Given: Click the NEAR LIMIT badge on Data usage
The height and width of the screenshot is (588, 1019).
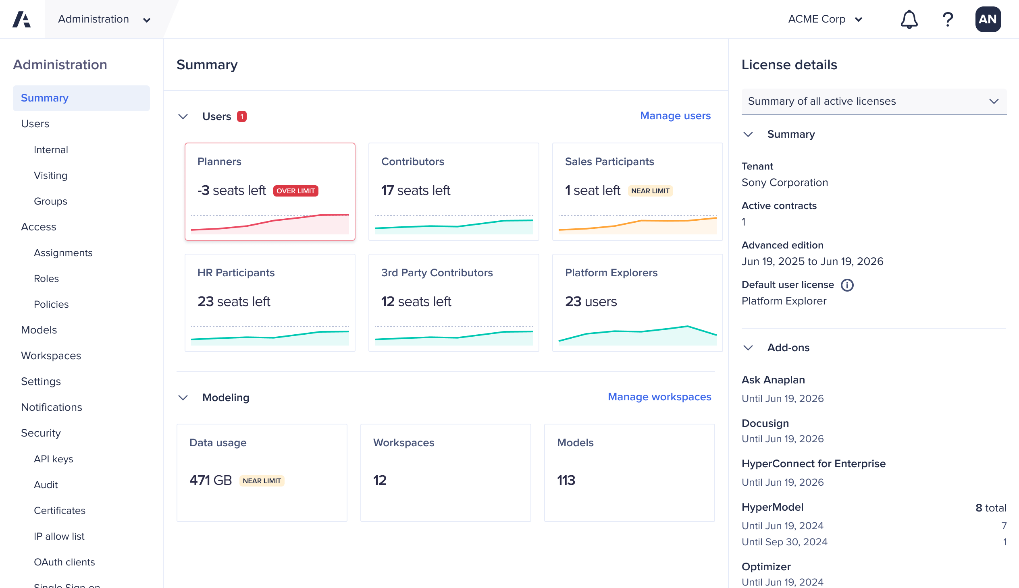Looking at the screenshot, I should pos(262,481).
